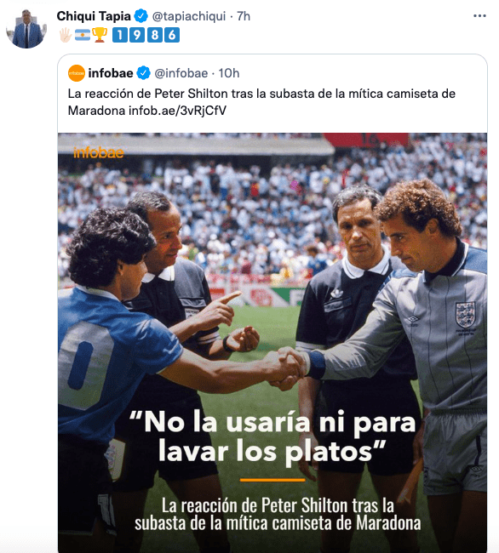Open the three-dot more options menu

pyautogui.click(x=479, y=16)
